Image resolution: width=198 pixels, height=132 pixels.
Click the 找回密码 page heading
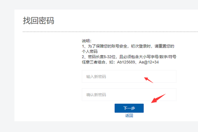pos(38,20)
